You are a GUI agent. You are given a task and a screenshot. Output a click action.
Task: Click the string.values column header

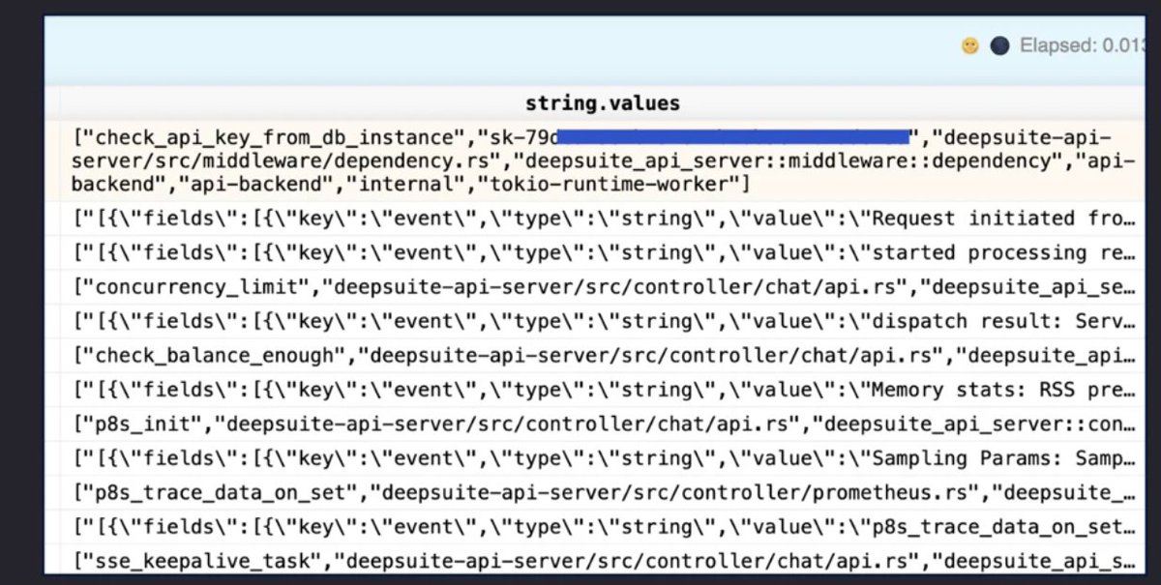pyautogui.click(x=602, y=102)
